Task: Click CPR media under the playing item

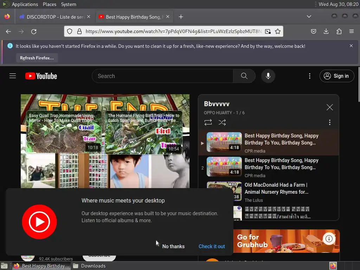Action: coord(255,151)
